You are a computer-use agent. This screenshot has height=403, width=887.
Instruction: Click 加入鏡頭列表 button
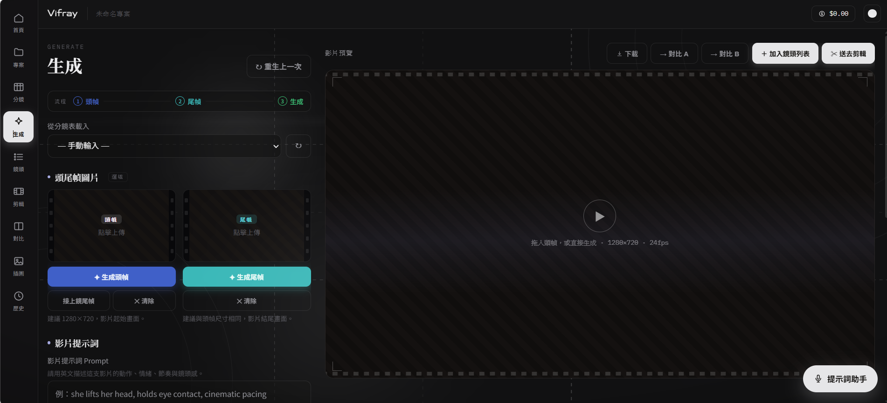(x=785, y=54)
